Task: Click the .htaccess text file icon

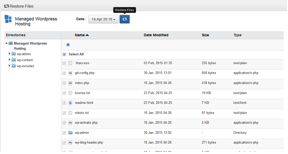Action: (x=71, y=63)
